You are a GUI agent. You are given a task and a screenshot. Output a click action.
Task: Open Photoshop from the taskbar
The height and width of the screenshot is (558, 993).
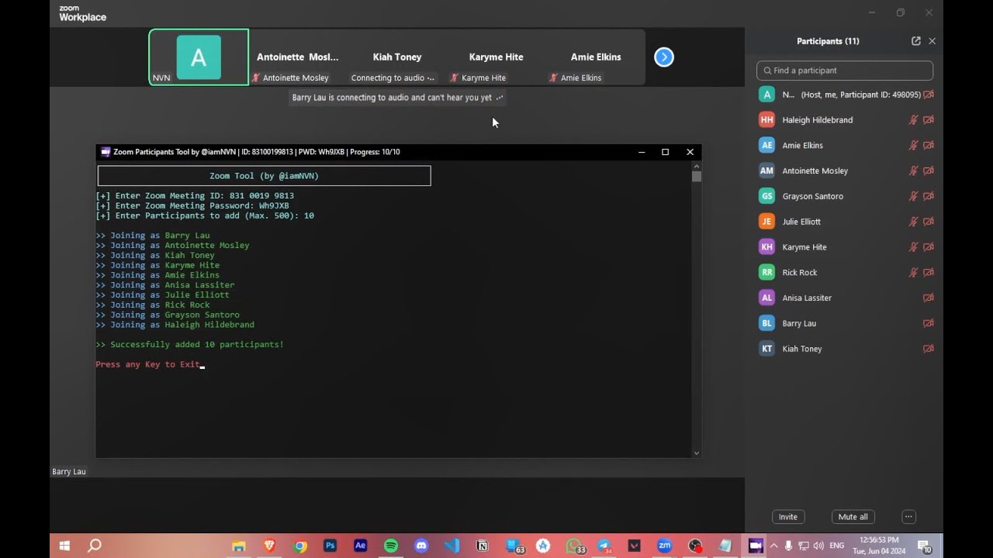click(x=330, y=546)
